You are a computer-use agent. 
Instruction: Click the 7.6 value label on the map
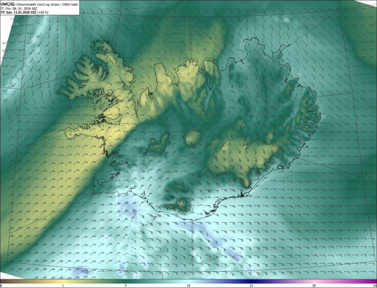point(286,20)
